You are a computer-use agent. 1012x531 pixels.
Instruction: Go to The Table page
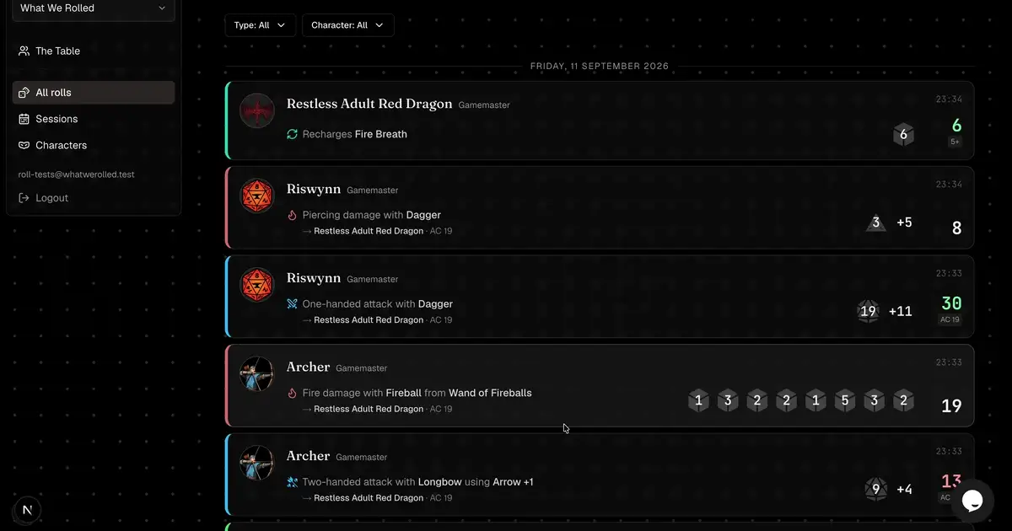[94, 51]
